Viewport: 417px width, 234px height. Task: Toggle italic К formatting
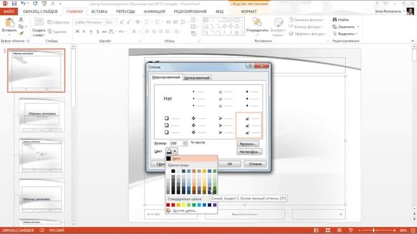pos(84,31)
